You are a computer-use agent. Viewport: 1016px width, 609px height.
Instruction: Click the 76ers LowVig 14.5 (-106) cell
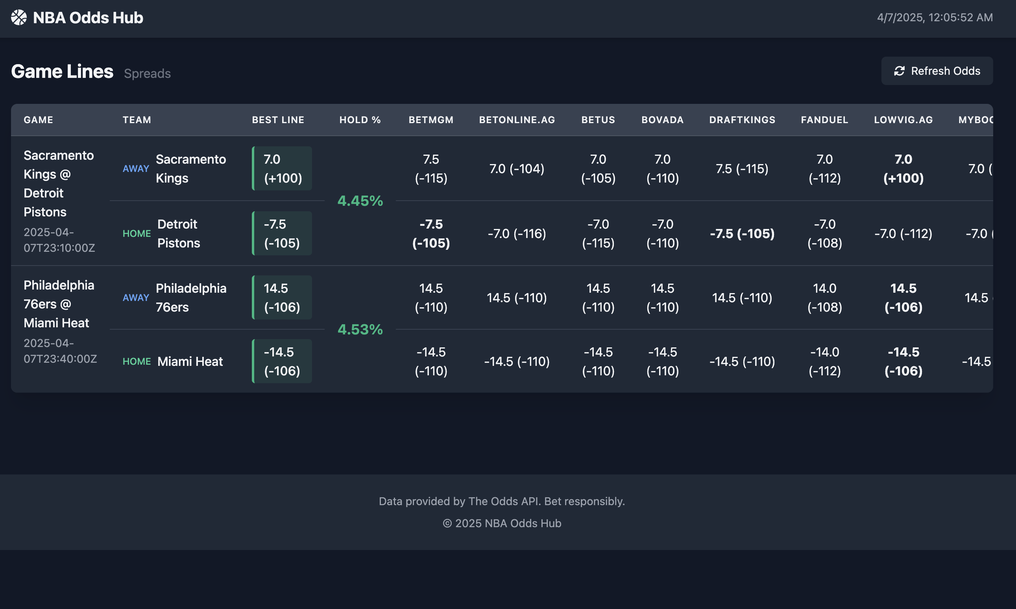pyautogui.click(x=903, y=297)
